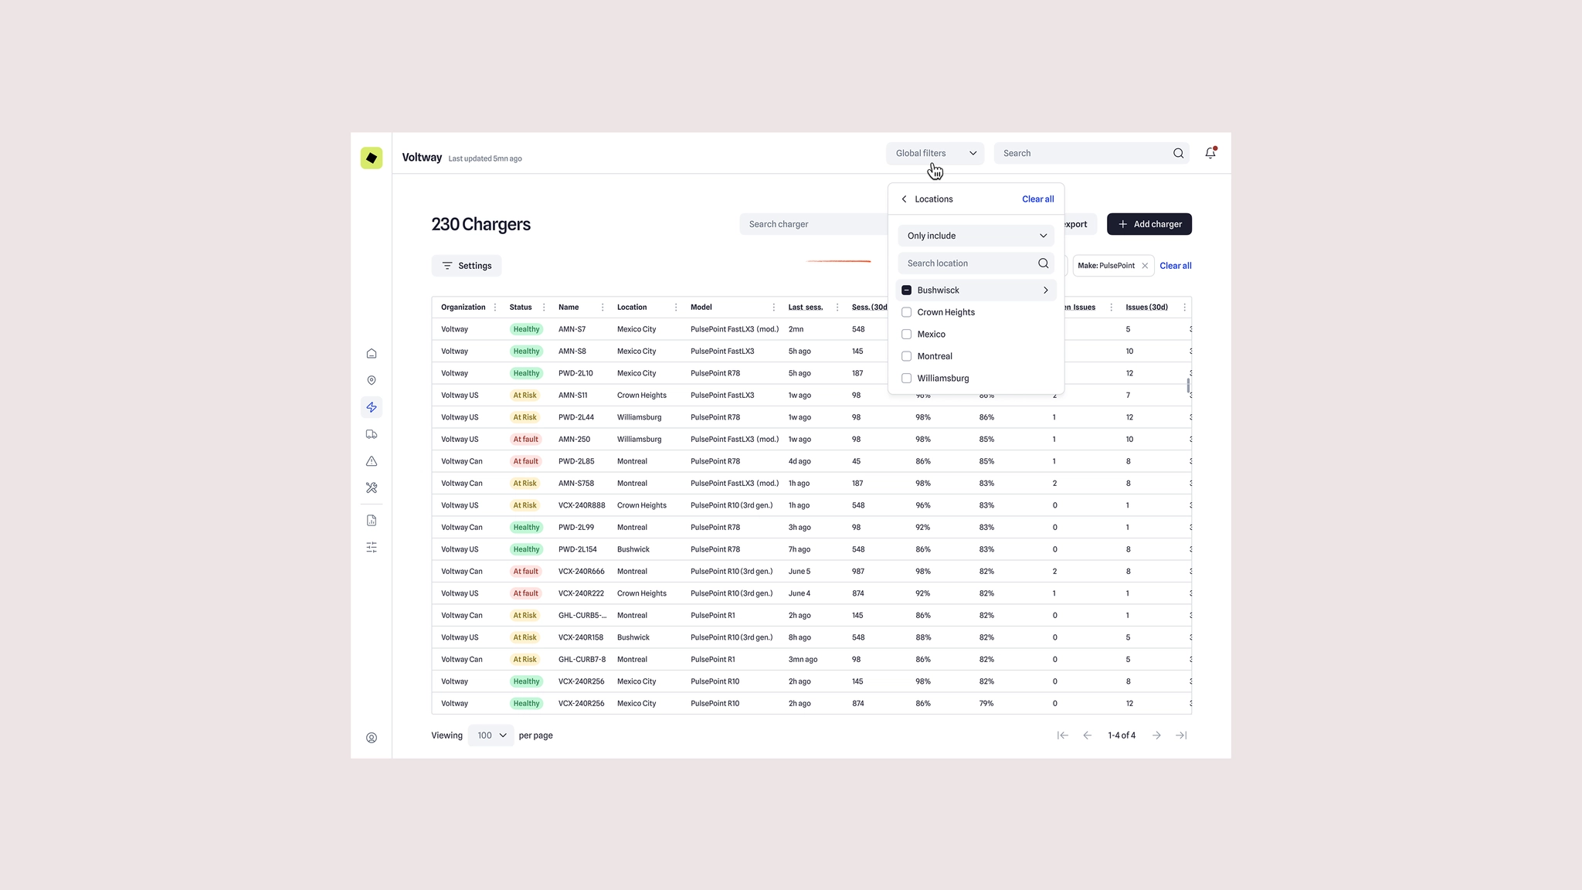The image size is (1582, 890).
Task: Go back using Locations back arrow
Action: click(x=904, y=199)
